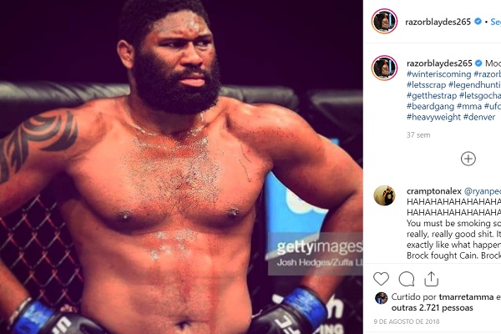Open the #letsscrap hashtag
The height and width of the screenshot is (334, 501).
(x=426, y=85)
